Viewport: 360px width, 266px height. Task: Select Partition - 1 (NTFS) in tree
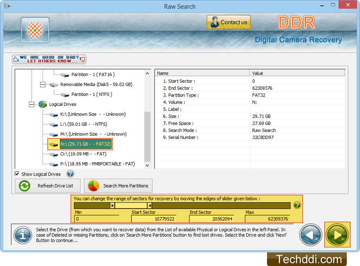(x=92, y=94)
